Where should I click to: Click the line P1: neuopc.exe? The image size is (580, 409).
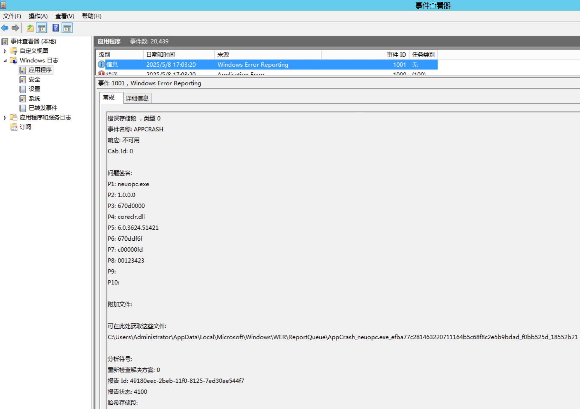tap(128, 184)
